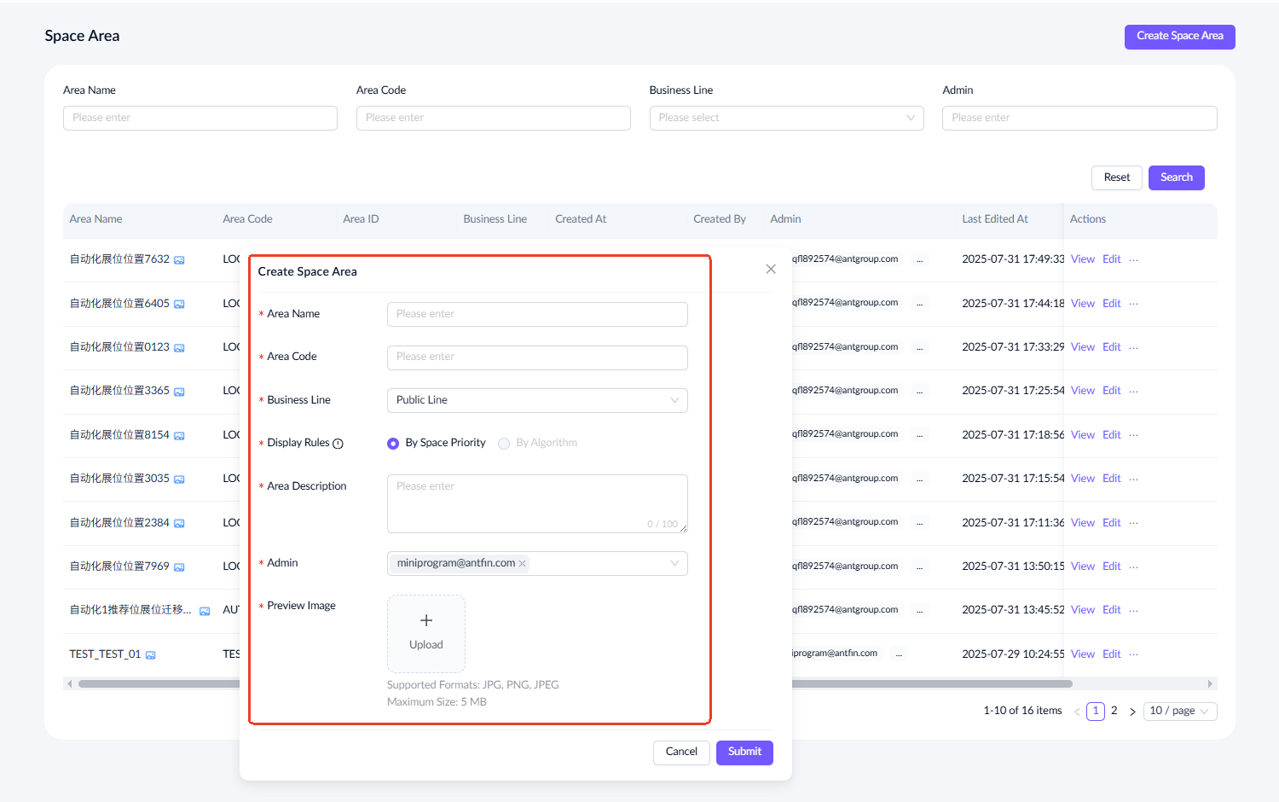Click image icon beside 自动化展位位置3365
The height and width of the screenshot is (802, 1279).
[x=179, y=392]
